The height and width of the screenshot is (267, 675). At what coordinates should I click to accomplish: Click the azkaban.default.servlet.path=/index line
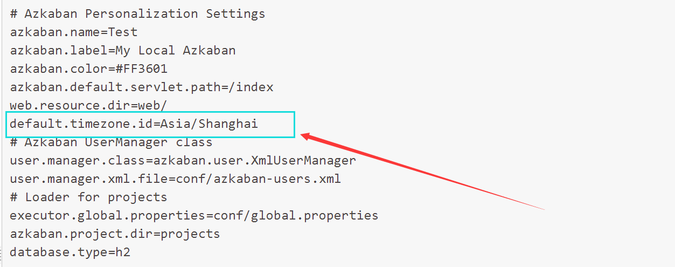(x=142, y=87)
